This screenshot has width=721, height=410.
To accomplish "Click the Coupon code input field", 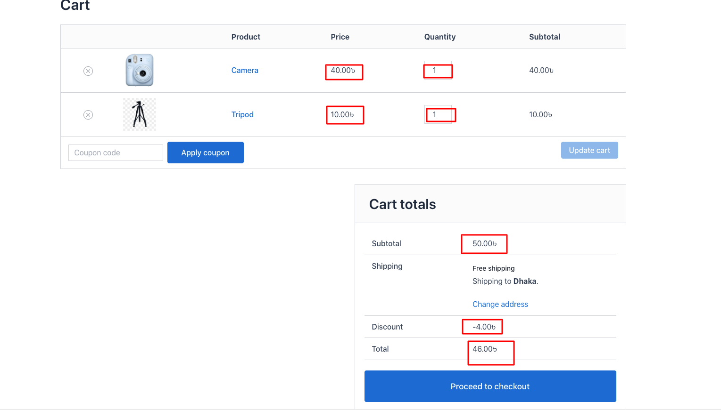I will coord(116,153).
